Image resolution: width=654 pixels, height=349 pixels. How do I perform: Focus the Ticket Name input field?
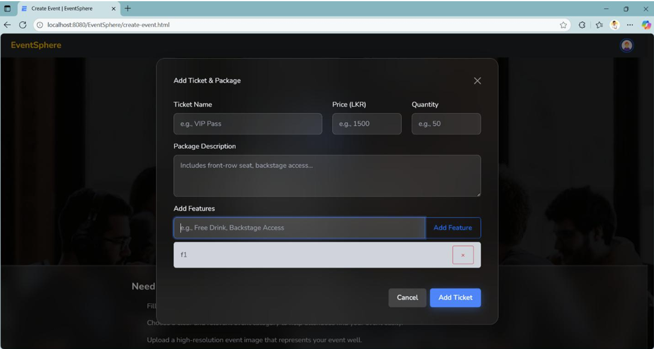coord(247,124)
